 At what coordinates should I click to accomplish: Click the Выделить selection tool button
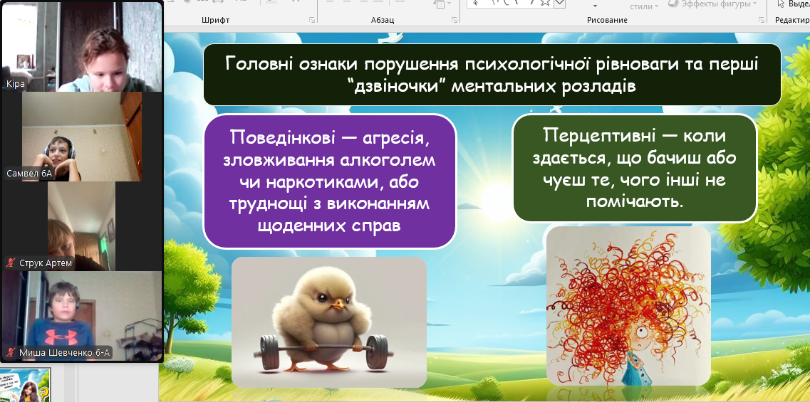point(794,4)
